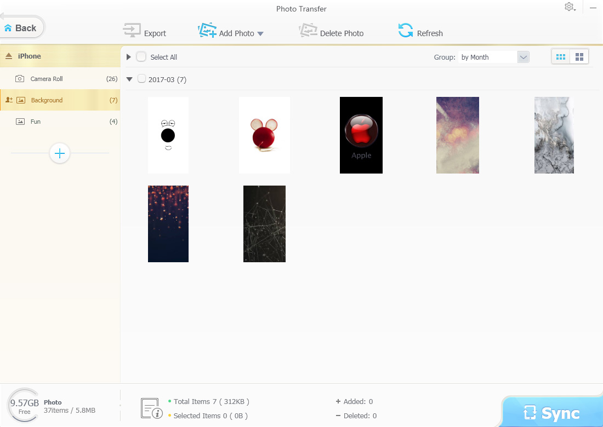Select the dark geometric network thumbnail
Screen dimensions: 603x427
(265, 224)
